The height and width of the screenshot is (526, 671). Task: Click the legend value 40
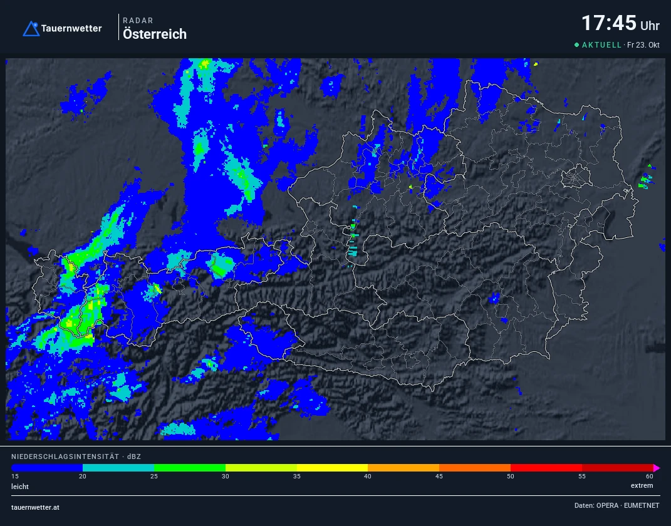coord(368,477)
